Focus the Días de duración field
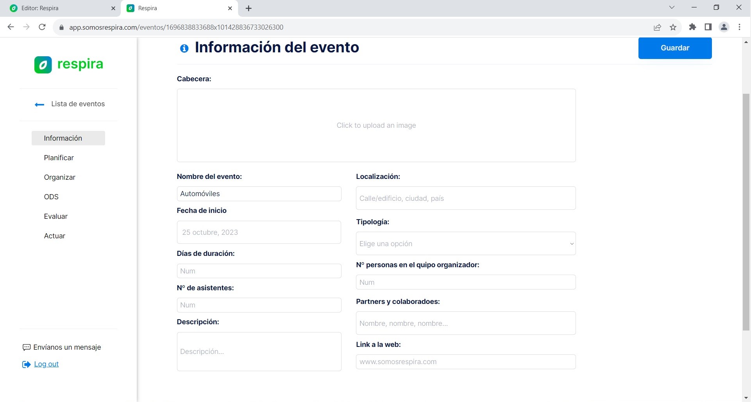The image size is (751, 402). click(x=259, y=271)
